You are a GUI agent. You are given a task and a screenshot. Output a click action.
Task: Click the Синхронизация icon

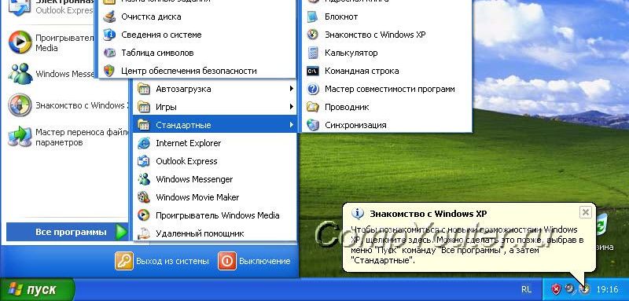(x=313, y=125)
